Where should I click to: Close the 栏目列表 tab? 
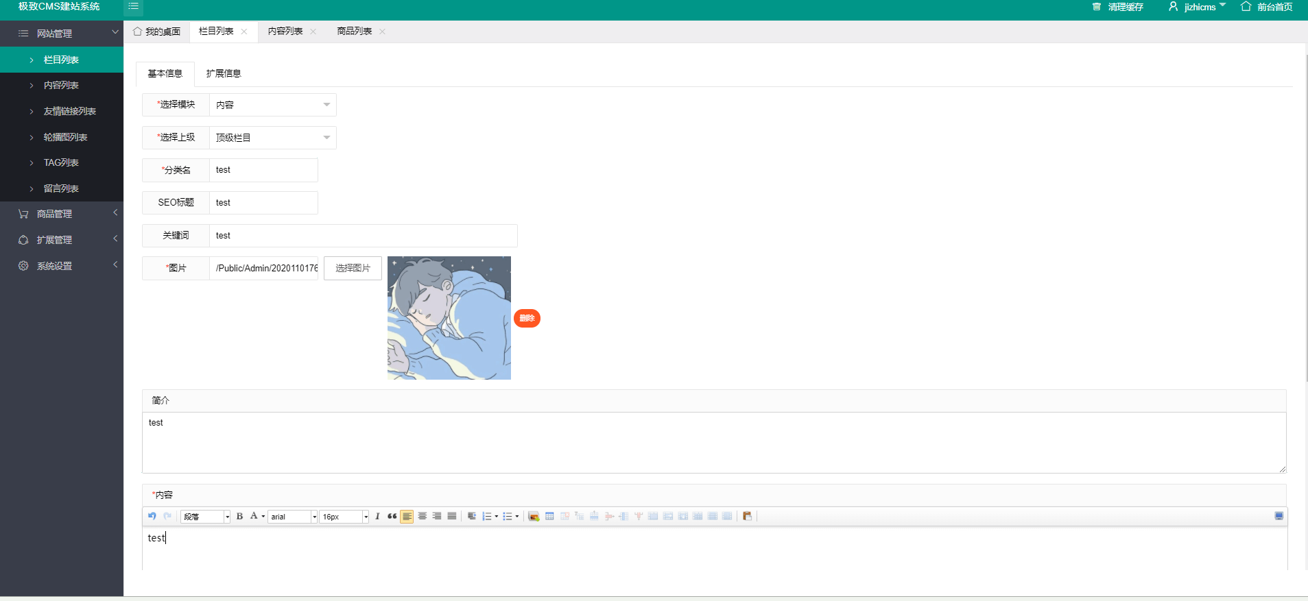coord(244,32)
